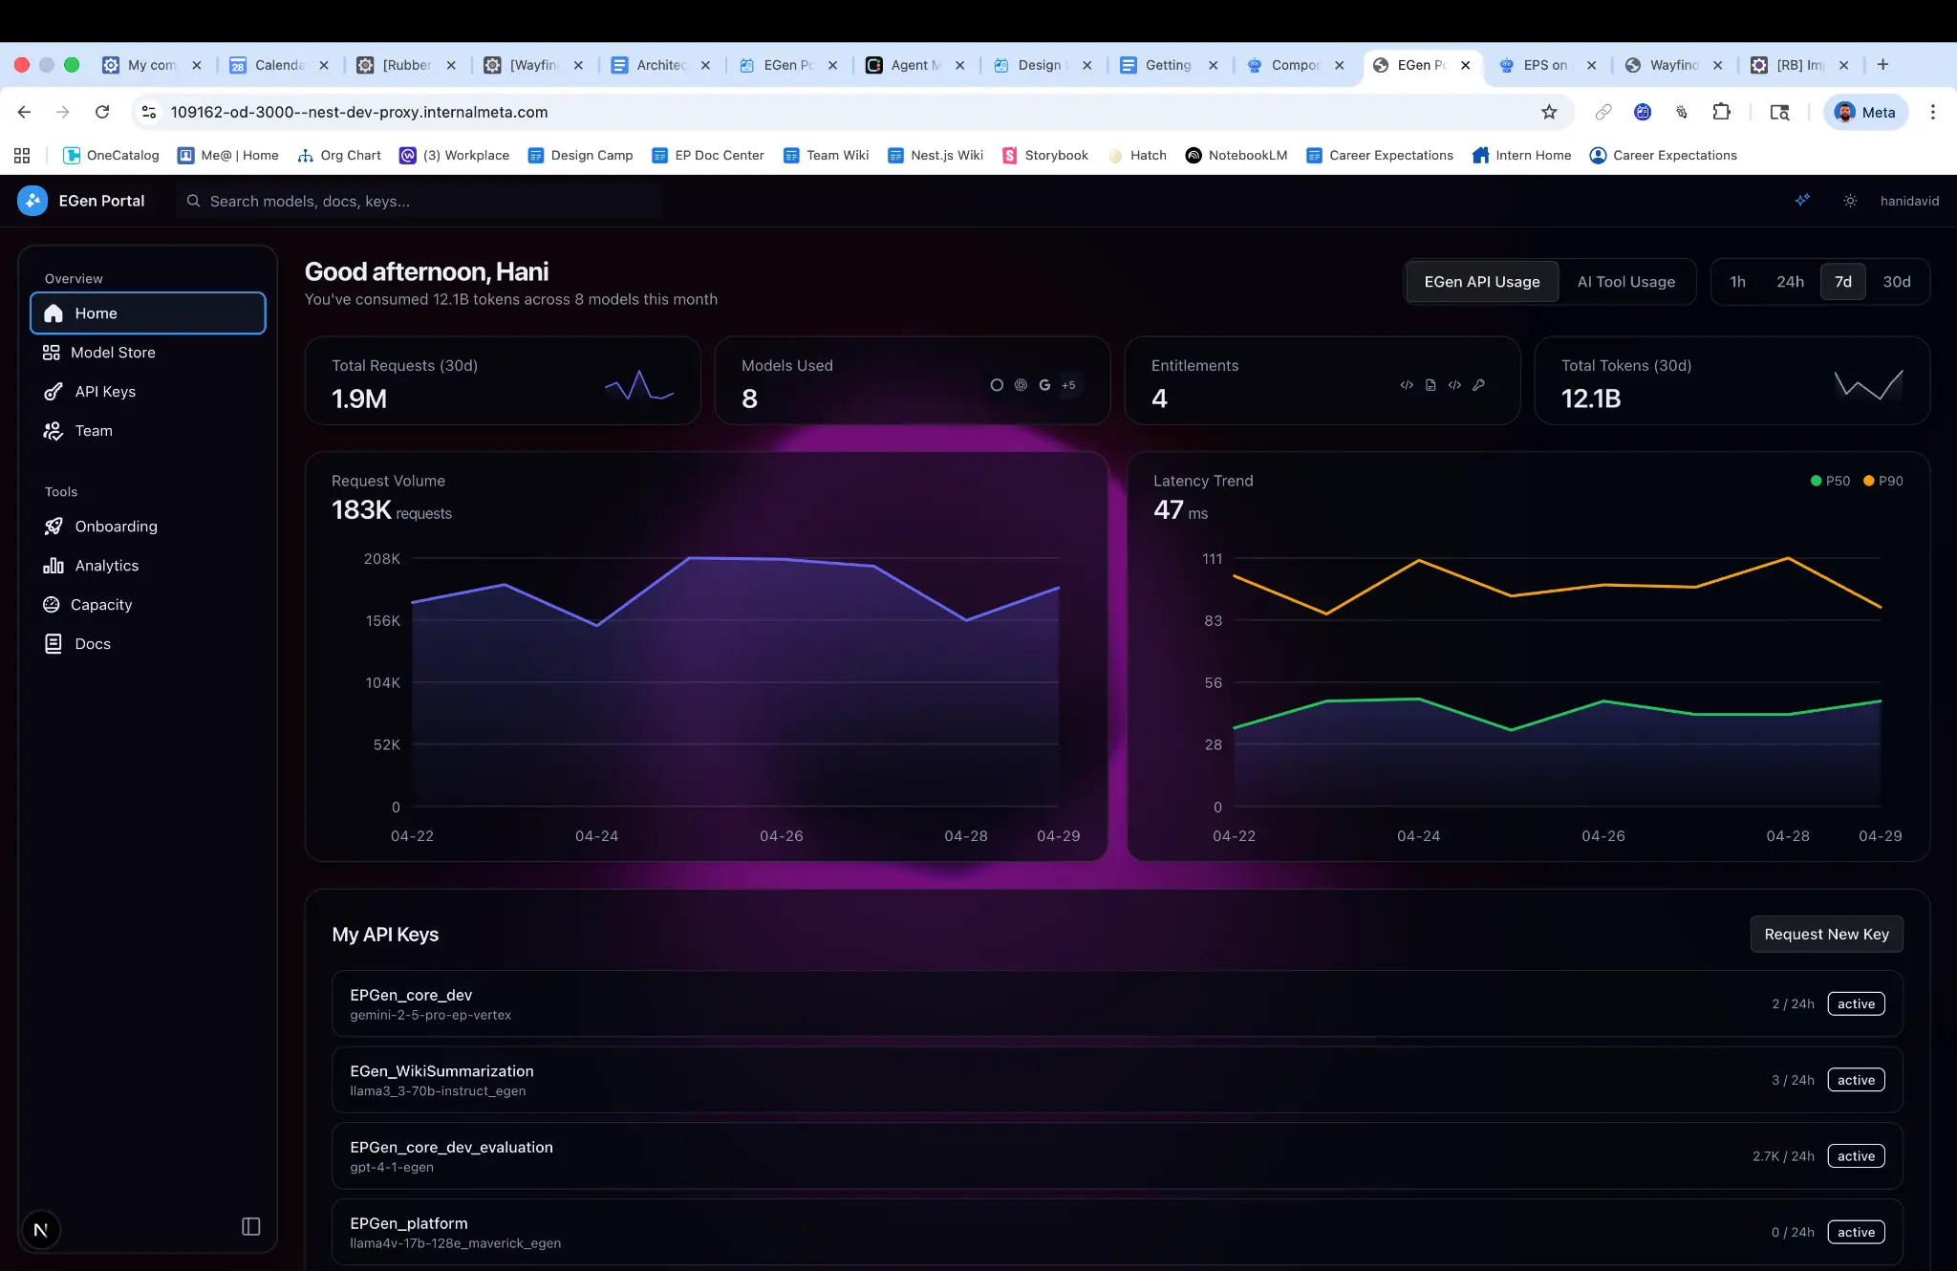Open the Home sidebar item

click(x=148, y=313)
